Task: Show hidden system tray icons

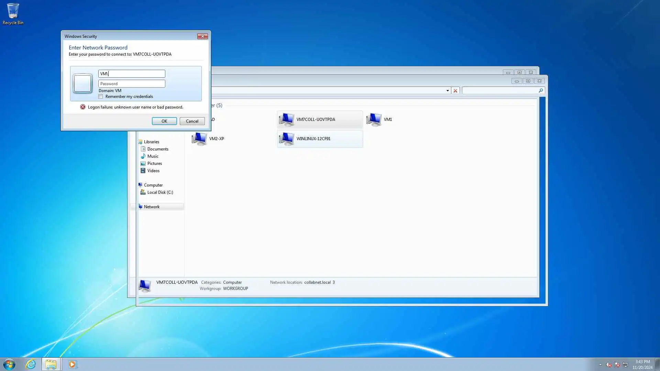Action: point(600,364)
